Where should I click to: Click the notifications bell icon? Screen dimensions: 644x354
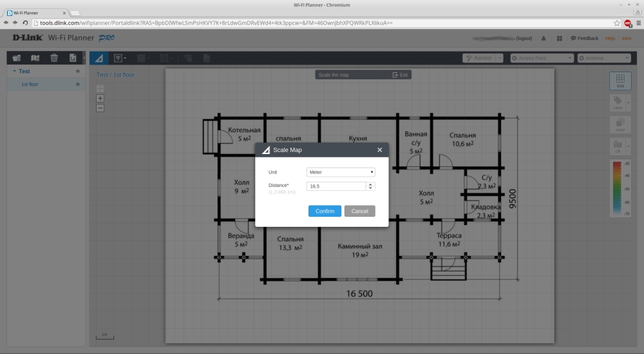click(544, 39)
